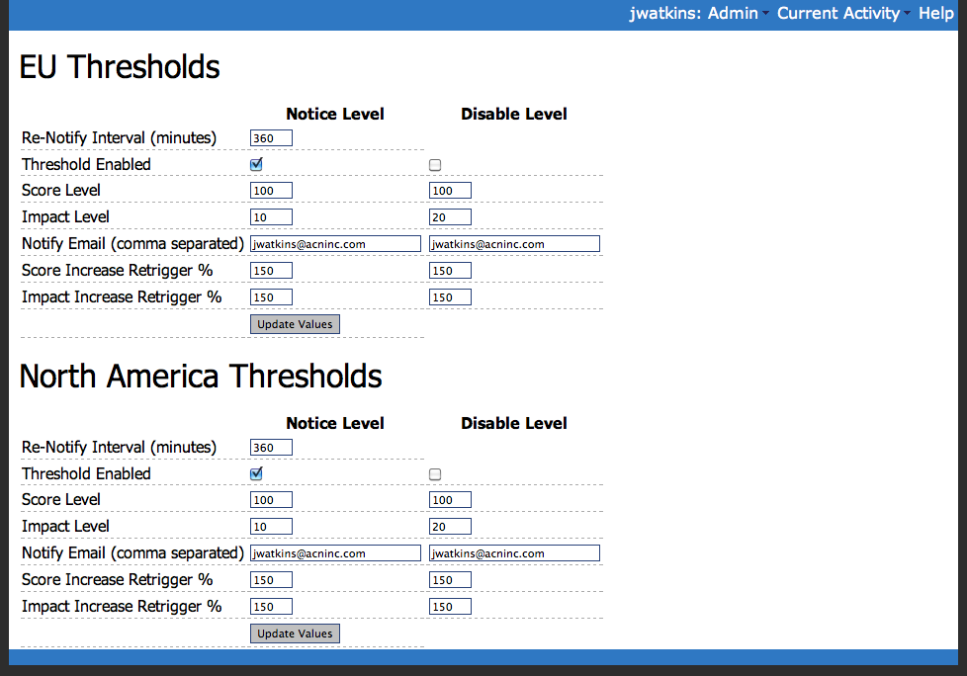
Task: Click Update Values button under EU Thresholds
Action: coord(295,324)
